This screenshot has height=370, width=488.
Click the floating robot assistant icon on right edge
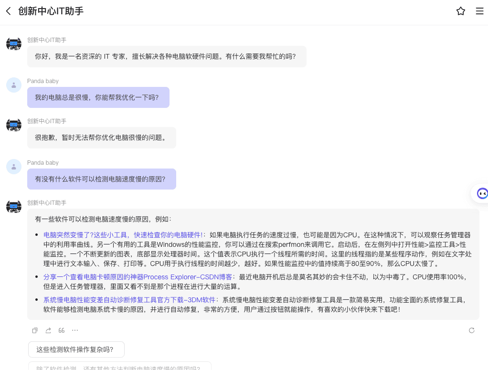point(481,193)
